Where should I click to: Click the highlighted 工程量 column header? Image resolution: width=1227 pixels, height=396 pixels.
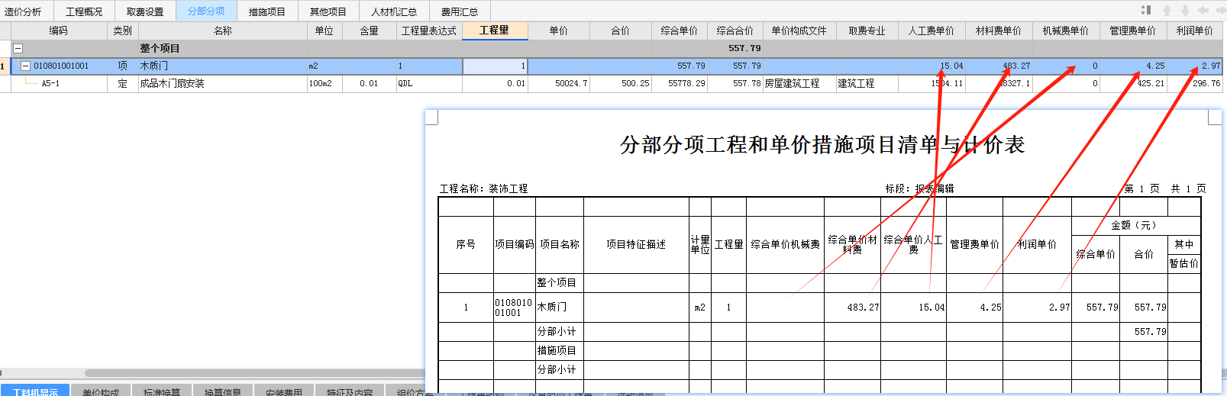coord(495,31)
